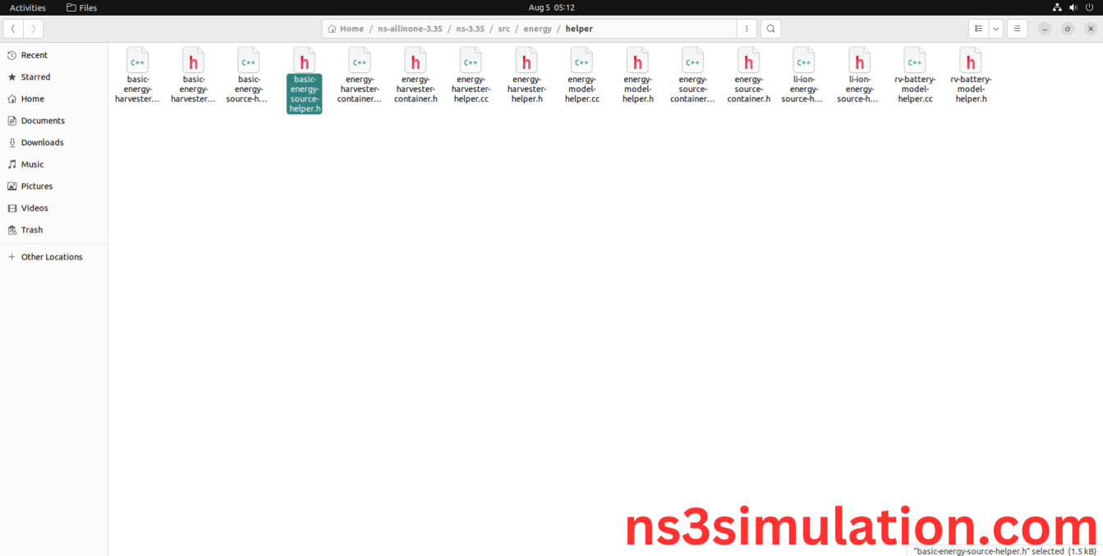Click the search magnifier icon
The image size is (1103, 556).
point(770,29)
